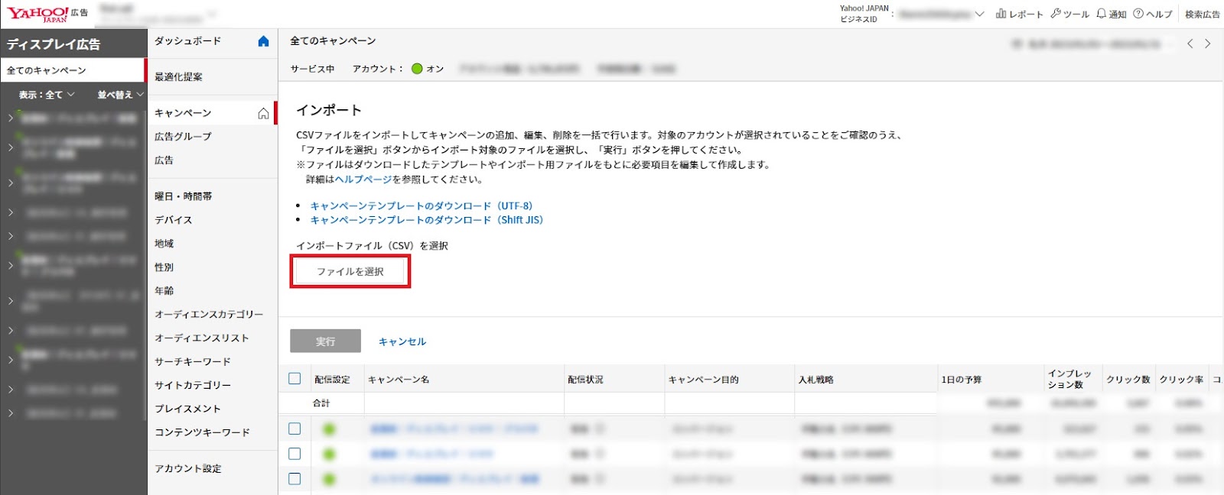Tick the select-all checkbox in table header
Screen dimensions: 1224x495
tap(295, 379)
